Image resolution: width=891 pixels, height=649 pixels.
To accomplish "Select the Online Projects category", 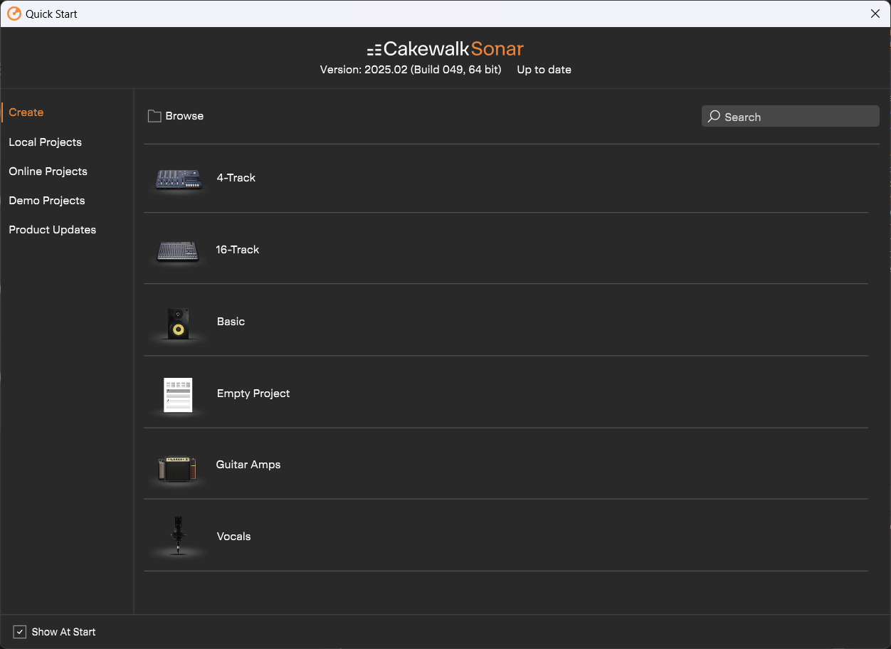I will tap(48, 171).
